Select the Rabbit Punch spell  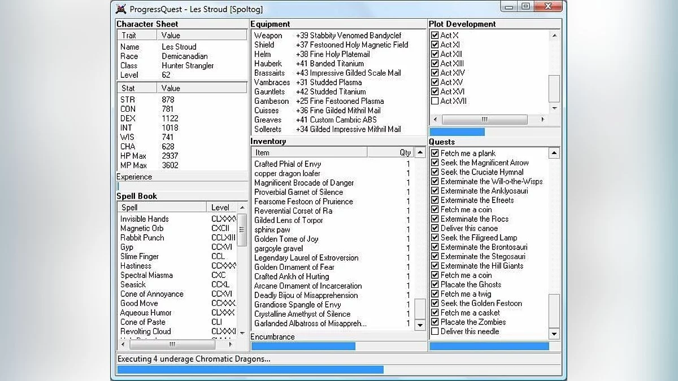pyautogui.click(x=142, y=238)
